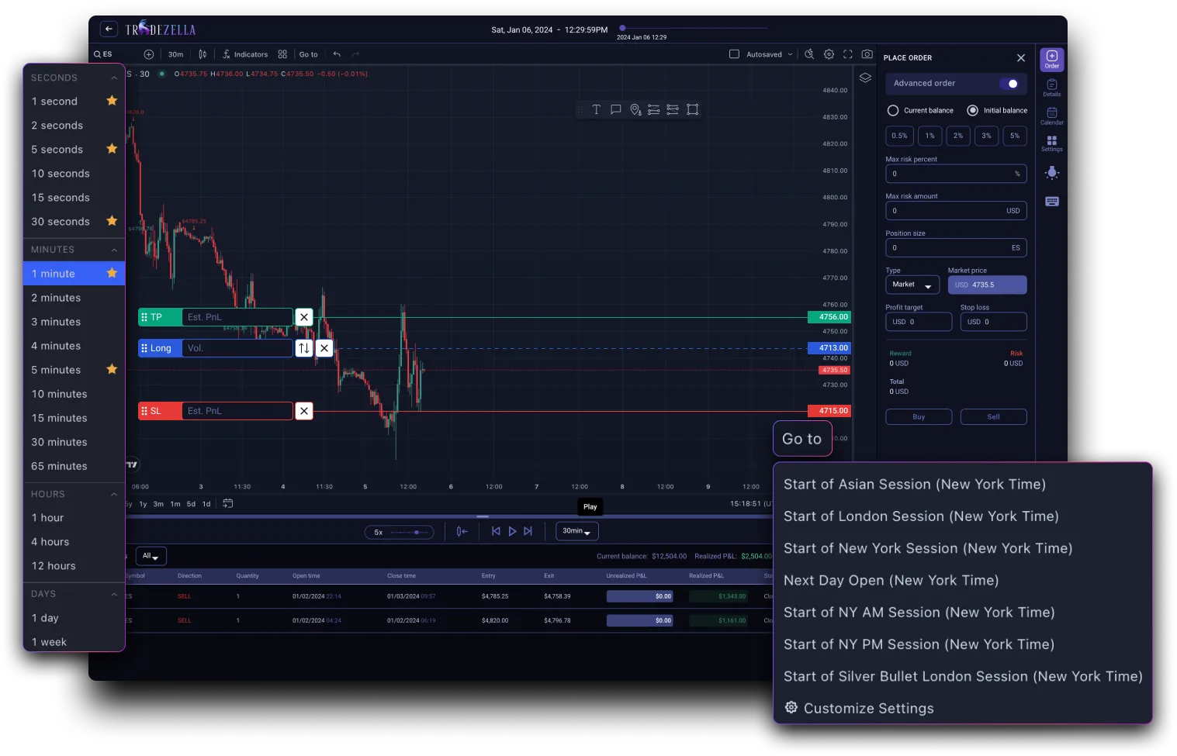Open the All trades filter dropdown
Viewport: 1177px width, 756px height.
click(x=151, y=556)
